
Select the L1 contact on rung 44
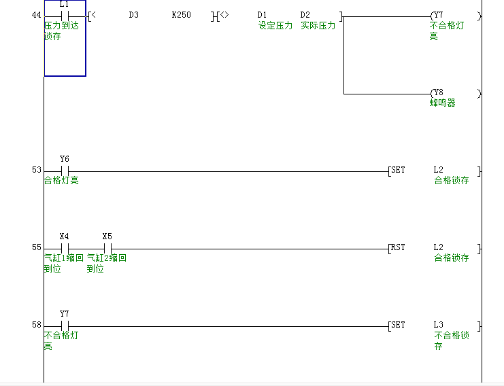click(65, 15)
